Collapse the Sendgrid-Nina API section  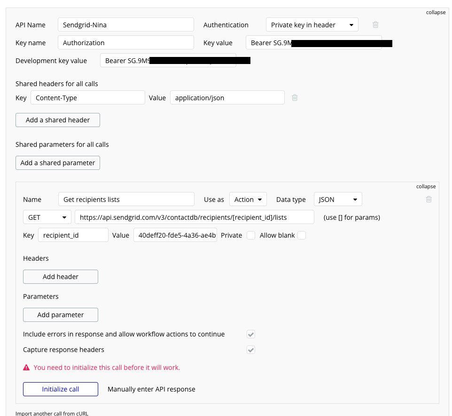(x=436, y=13)
